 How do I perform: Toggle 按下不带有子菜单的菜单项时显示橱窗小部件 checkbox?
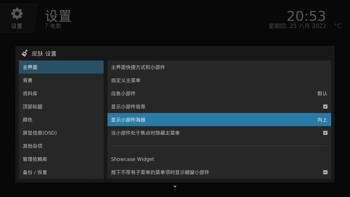(x=325, y=172)
